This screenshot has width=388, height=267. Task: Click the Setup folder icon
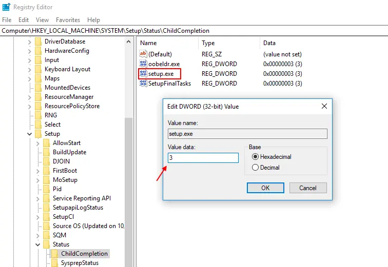38,134
